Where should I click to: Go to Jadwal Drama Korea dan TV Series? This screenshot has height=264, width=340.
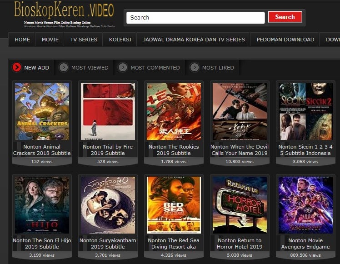[x=194, y=40]
